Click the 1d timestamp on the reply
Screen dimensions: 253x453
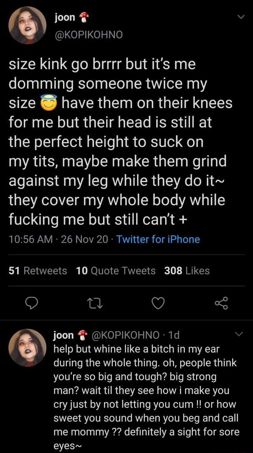174,336
